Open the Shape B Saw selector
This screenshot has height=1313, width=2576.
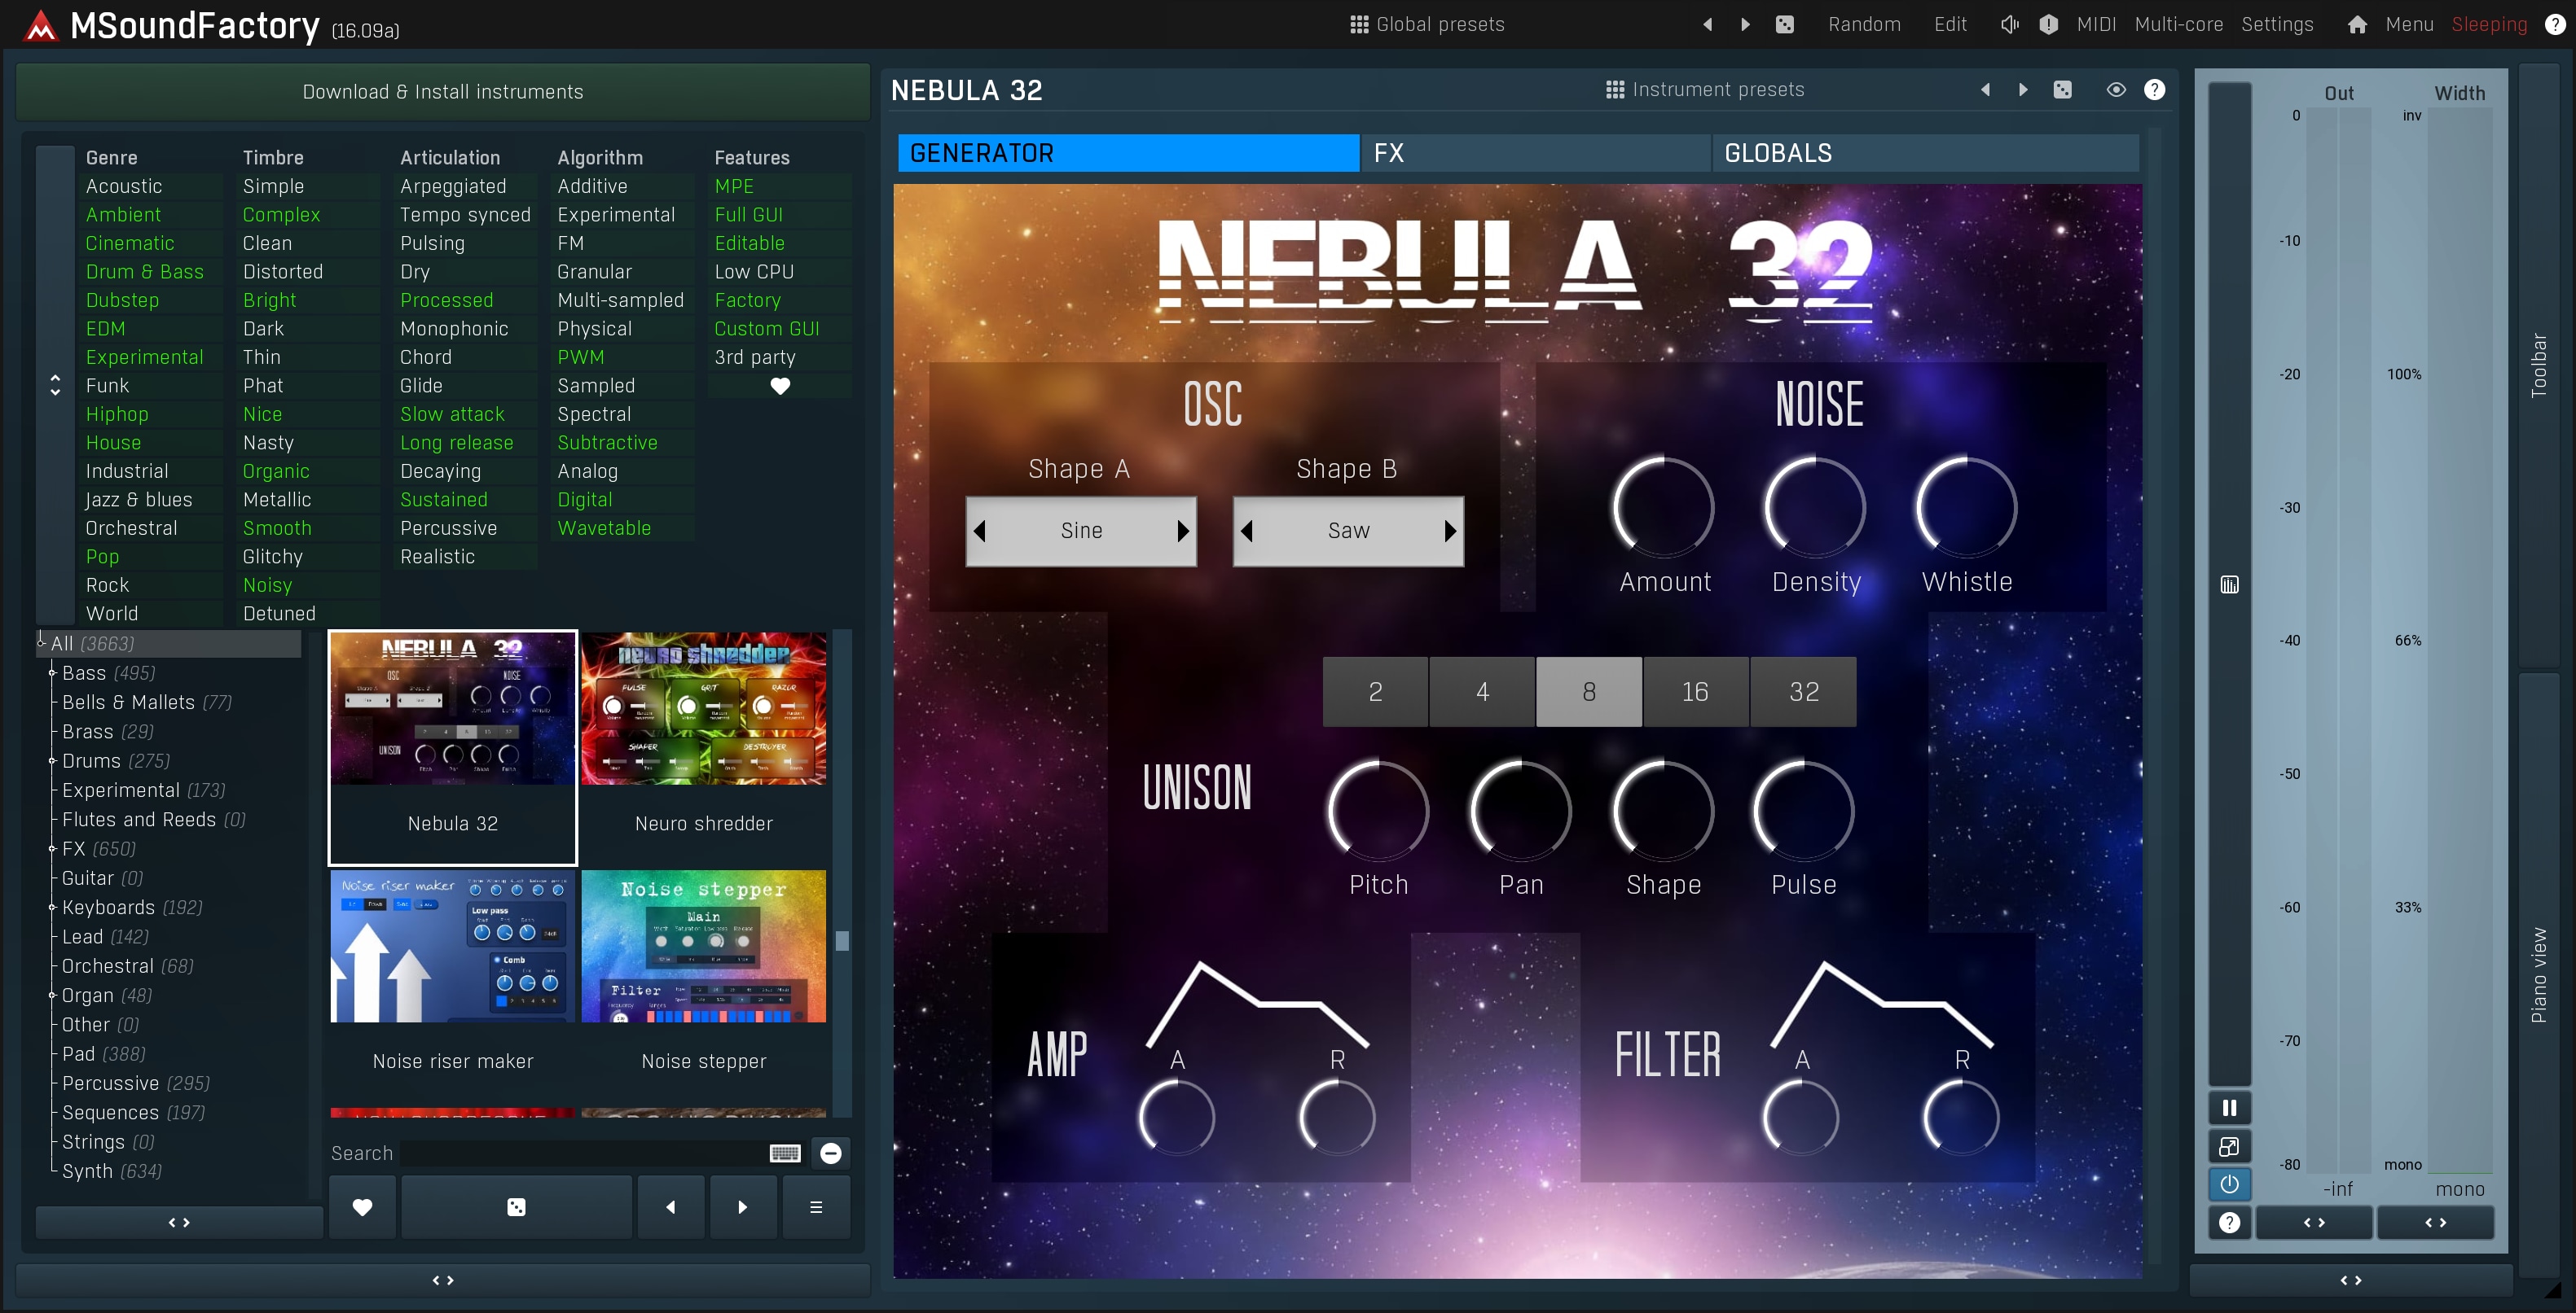coord(1348,531)
